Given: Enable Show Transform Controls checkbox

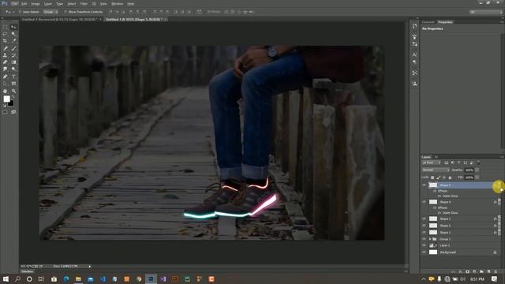Looking at the screenshot, I should pos(65,12).
